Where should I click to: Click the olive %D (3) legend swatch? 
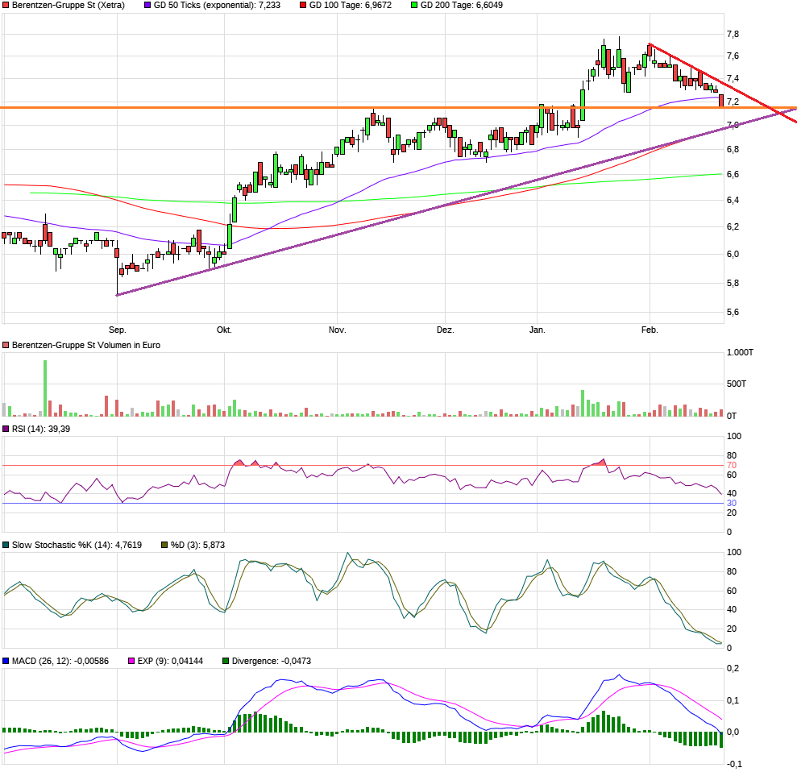pos(164,545)
